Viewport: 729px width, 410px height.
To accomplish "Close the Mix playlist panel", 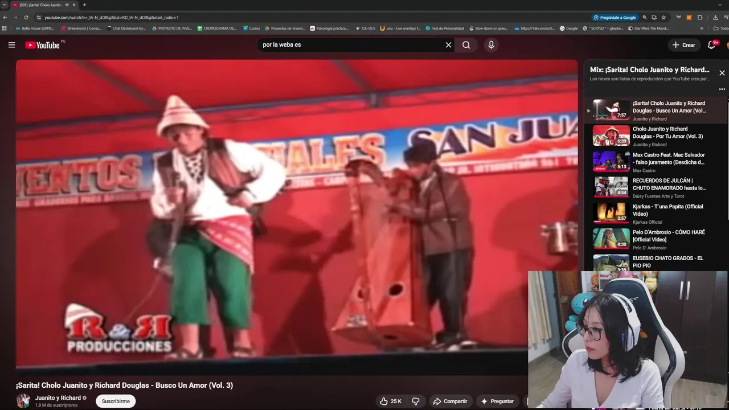I will (722, 73).
